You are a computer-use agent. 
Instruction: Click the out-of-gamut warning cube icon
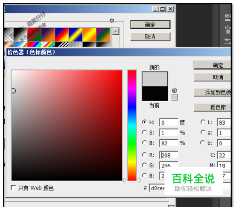[x=174, y=90]
